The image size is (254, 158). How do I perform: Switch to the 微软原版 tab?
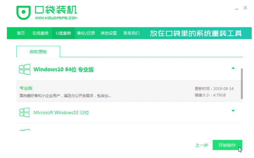[x=38, y=52]
